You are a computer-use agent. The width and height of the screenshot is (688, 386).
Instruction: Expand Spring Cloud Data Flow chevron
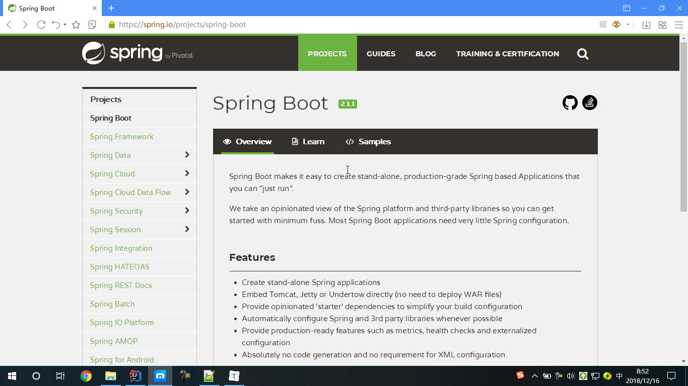tap(187, 192)
